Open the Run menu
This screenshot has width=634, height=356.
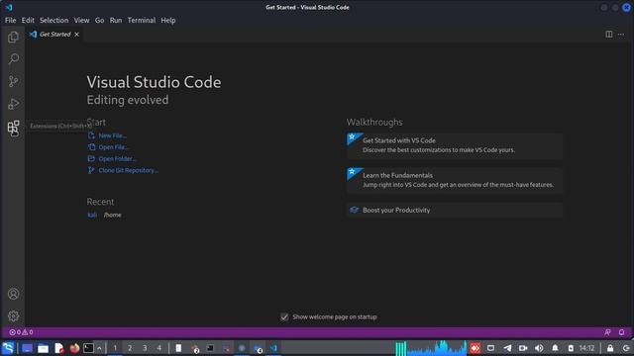tap(116, 20)
